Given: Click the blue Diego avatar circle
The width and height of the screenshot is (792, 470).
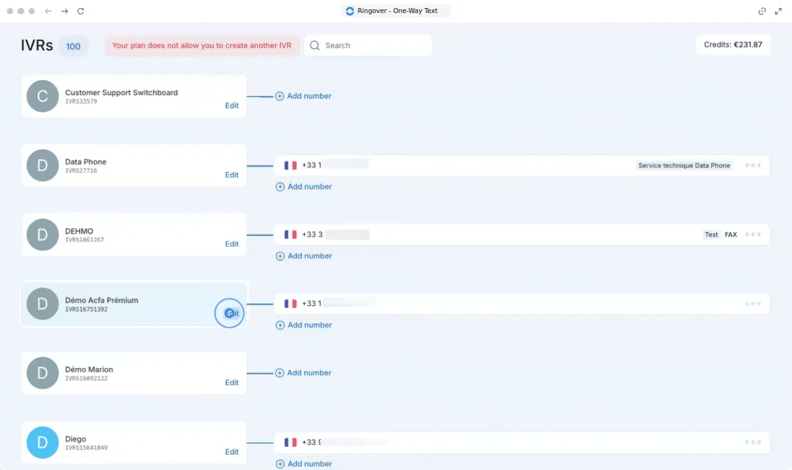Looking at the screenshot, I should point(42,443).
